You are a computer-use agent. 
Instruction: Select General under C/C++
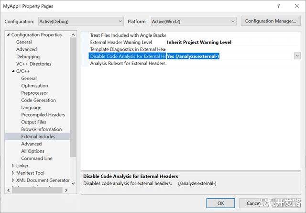29,78
